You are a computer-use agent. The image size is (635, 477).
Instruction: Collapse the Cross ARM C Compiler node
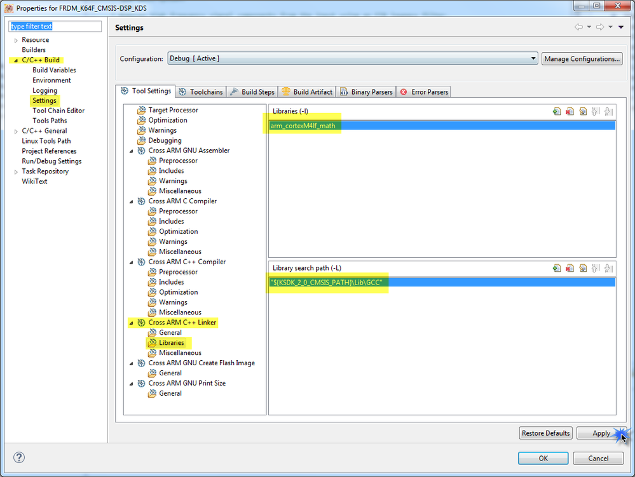point(131,201)
